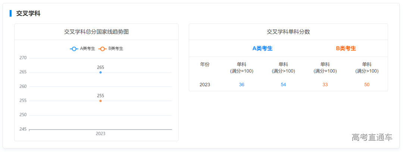This screenshot has height=152, width=403.
Task: Click the blue 265 data point
Action: pyautogui.click(x=100, y=72)
